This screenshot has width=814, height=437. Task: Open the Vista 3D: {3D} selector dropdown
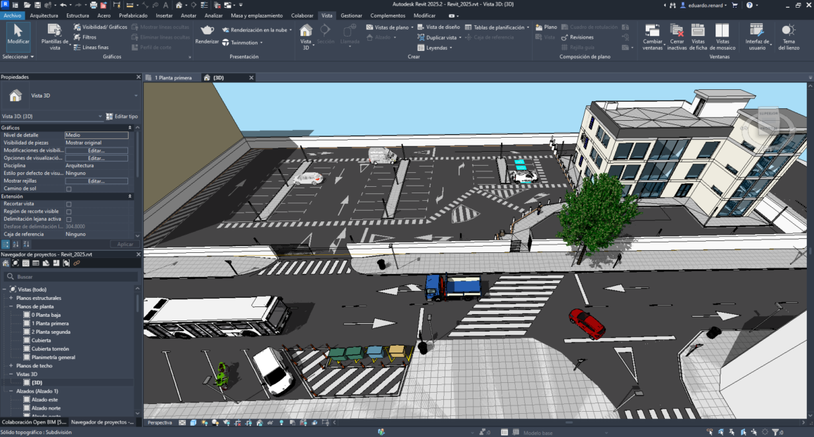pyautogui.click(x=100, y=117)
